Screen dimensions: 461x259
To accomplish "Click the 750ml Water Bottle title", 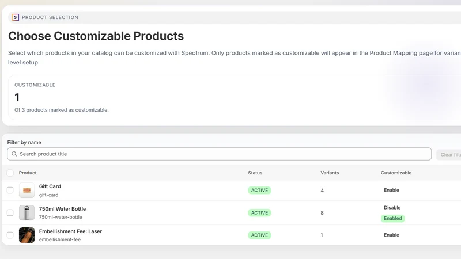I will 62,209.
